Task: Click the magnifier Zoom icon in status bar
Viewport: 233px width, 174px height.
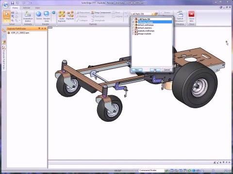Action: [176, 171]
